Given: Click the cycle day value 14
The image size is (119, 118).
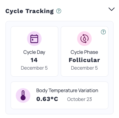Looking at the screenshot, I should coord(34,60).
